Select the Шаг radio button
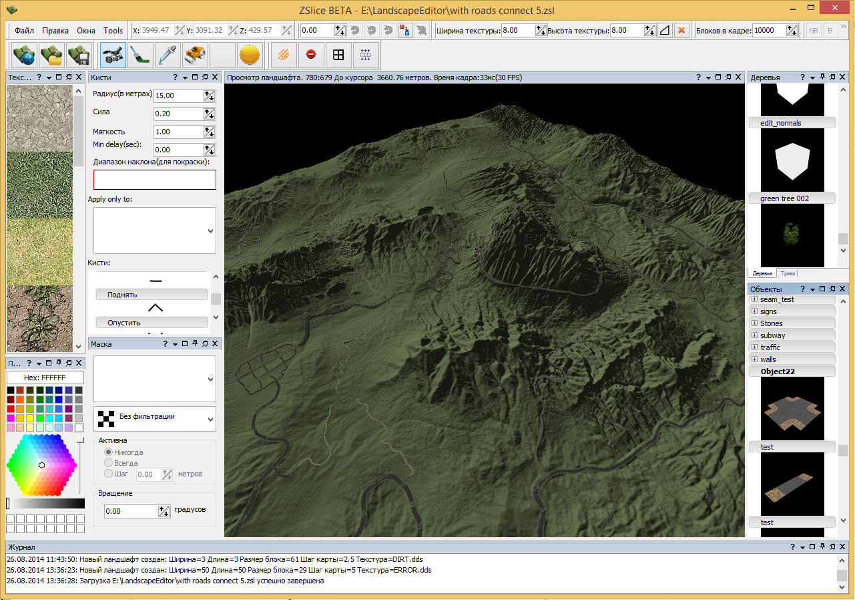 [x=108, y=474]
